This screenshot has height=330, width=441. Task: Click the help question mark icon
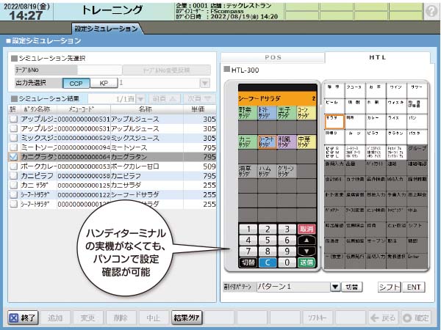431,11
